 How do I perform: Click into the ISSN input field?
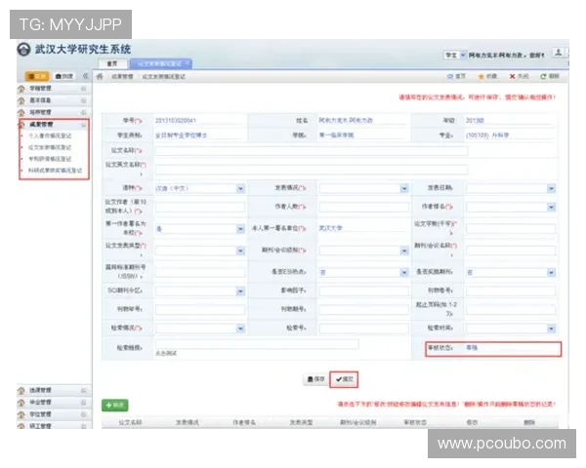pyautogui.click(x=200, y=273)
